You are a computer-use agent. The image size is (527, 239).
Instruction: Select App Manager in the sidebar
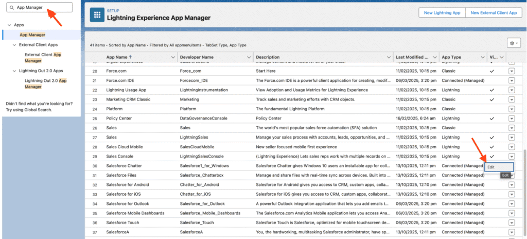[x=32, y=35]
